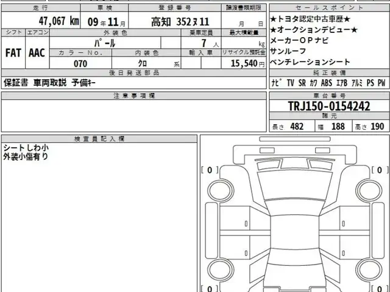Select the ベンチレーションシート line
This screenshot has width=390, height=292.
(310, 62)
